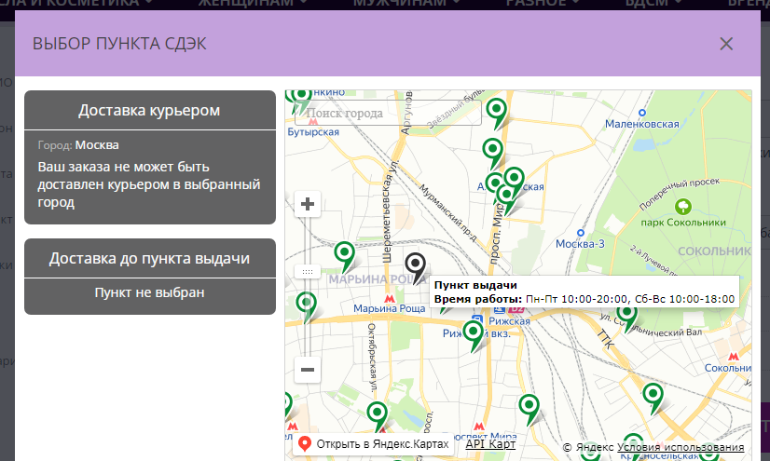The width and height of the screenshot is (770, 461).
Task: Select green marker above Марьина Роща district label
Action: (345, 254)
